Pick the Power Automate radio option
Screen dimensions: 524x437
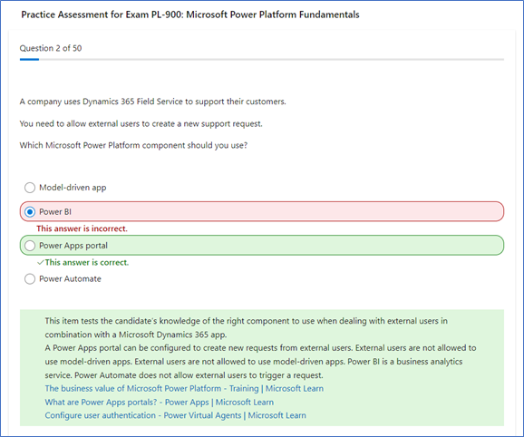30,279
